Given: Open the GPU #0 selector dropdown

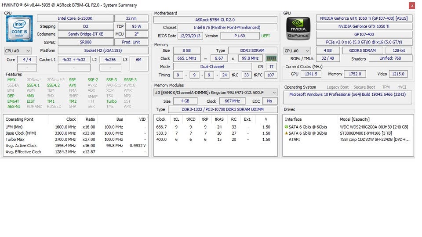Looking at the screenshot, I should (x=297, y=50).
